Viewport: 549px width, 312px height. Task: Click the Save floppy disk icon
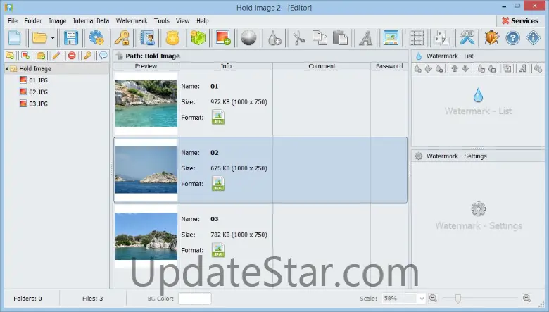[71, 38]
